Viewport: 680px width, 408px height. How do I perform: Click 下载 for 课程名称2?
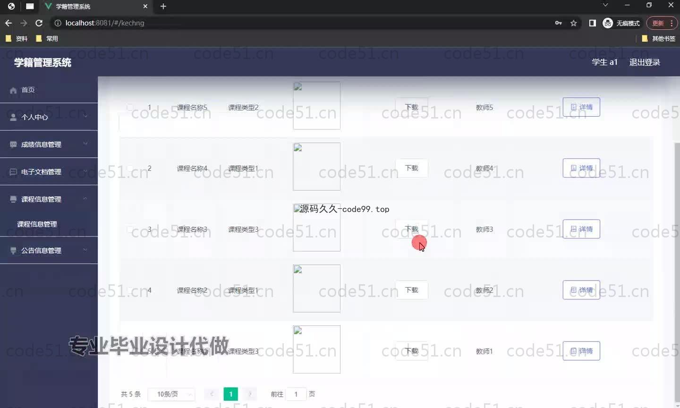(412, 290)
